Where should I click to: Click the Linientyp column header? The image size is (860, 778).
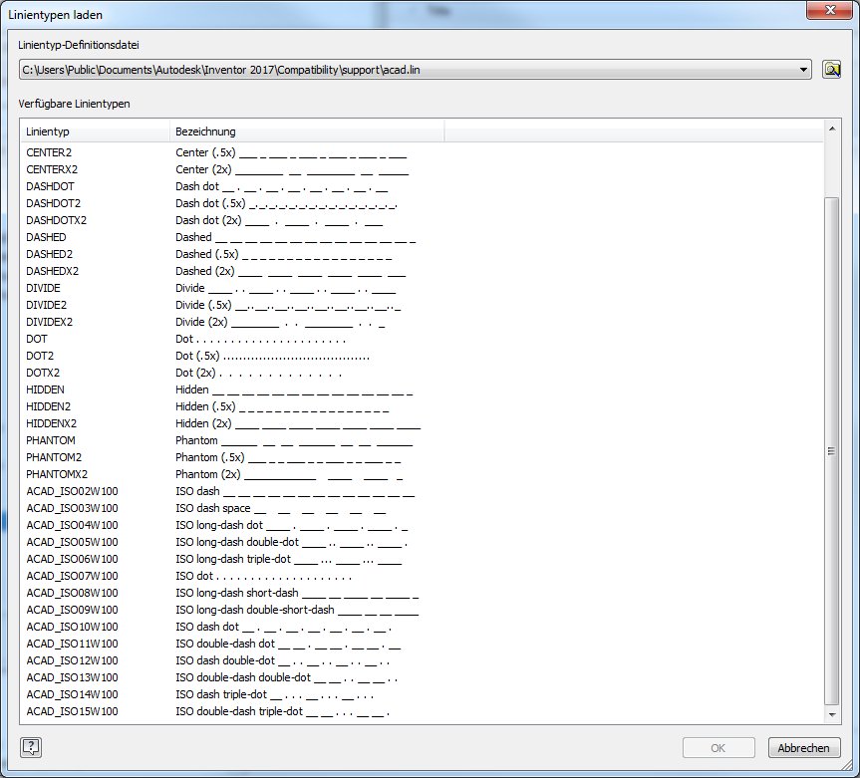(96, 131)
